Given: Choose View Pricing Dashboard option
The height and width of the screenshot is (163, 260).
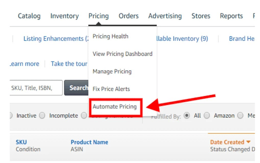Looking at the screenshot, I should click(x=122, y=54).
